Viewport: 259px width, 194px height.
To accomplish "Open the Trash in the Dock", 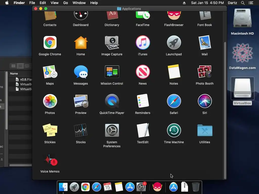I will pyautogui.click(x=196, y=187).
